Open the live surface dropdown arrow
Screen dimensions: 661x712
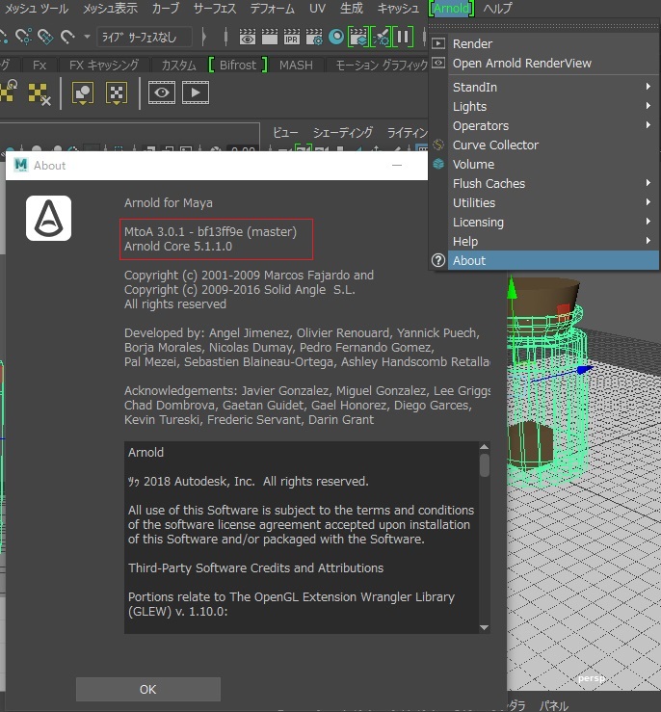87,37
